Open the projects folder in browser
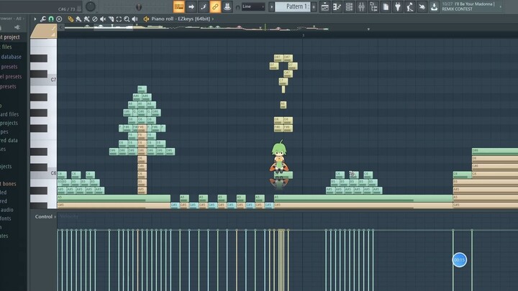Image resolution: width=518 pixels, height=291 pixels. (x=9, y=123)
